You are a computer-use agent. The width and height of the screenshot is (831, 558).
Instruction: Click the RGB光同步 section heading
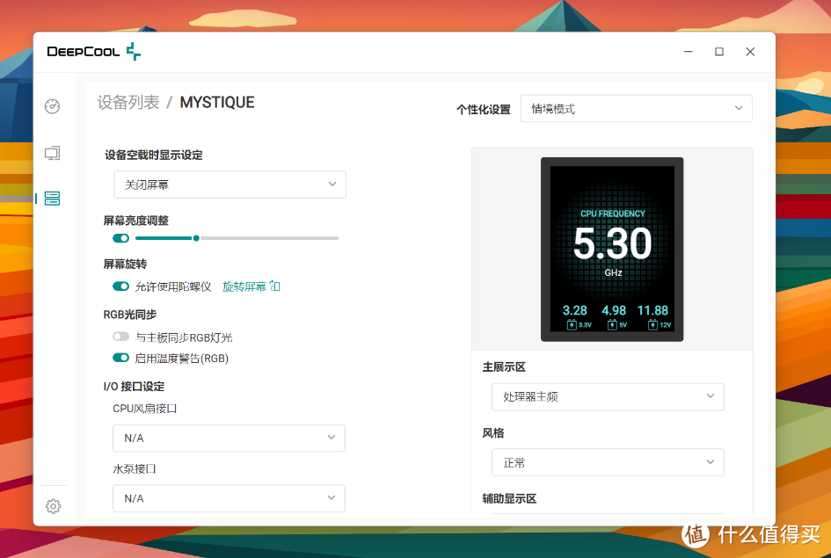(130, 315)
